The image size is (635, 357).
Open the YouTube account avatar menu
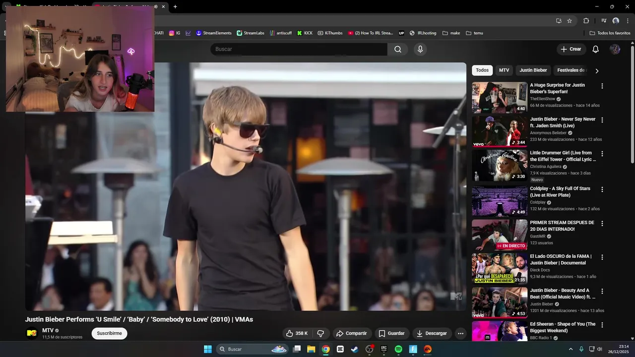(615, 49)
